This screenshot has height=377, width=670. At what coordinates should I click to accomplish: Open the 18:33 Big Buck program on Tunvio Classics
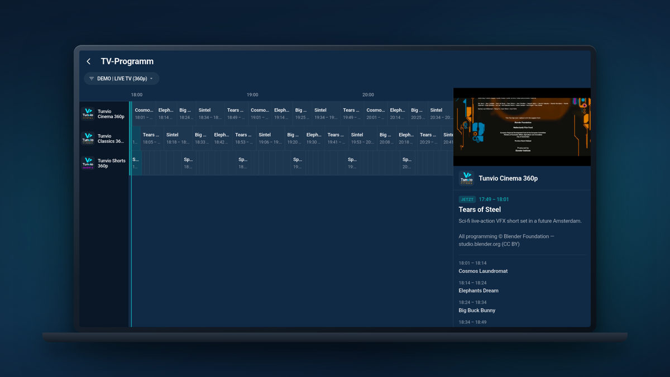202,138
